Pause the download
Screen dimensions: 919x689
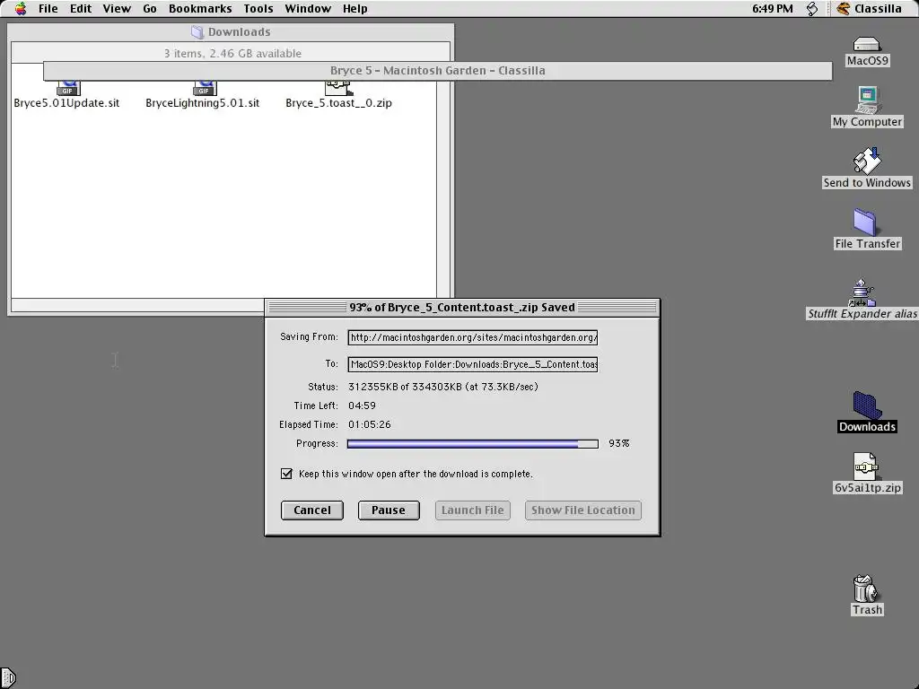389,510
